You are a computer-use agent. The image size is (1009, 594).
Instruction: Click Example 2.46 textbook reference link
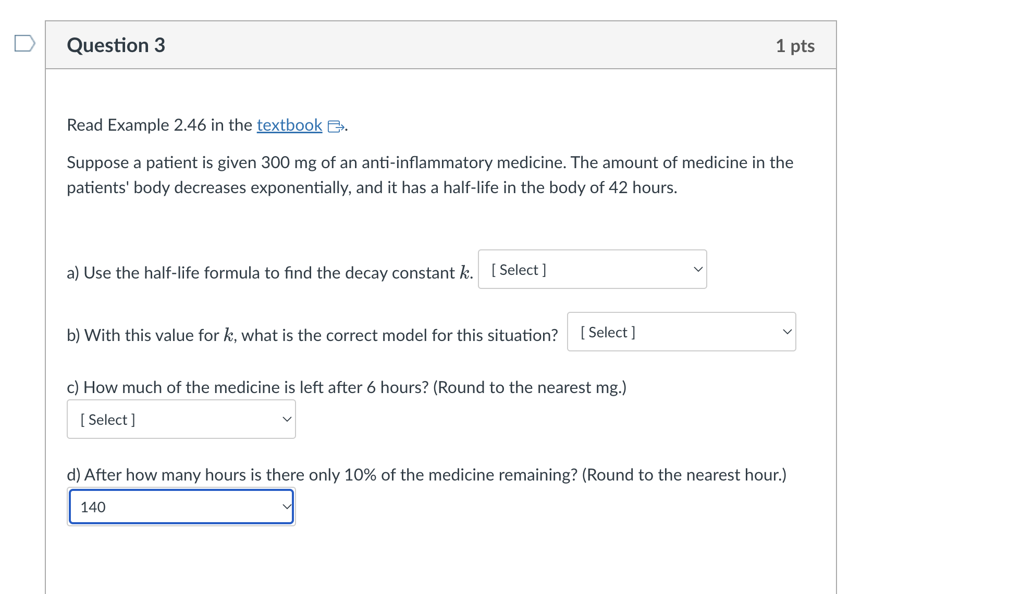pyautogui.click(x=289, y=125)
